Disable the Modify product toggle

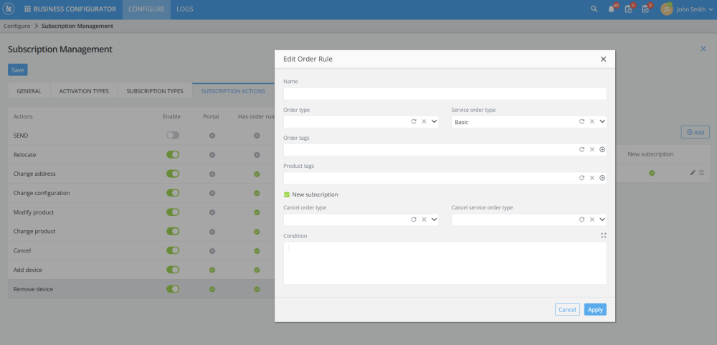(173, 212)
